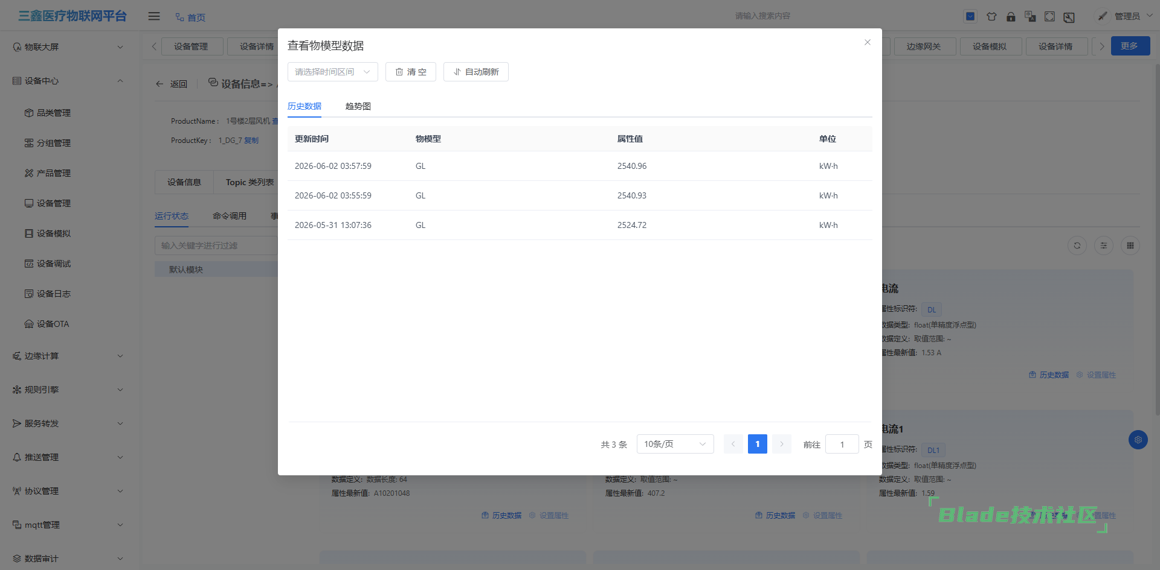Viewport: 1160px width, 570px height.
Task: Select the 边缘网关 page tab
Action: (925, 46)
